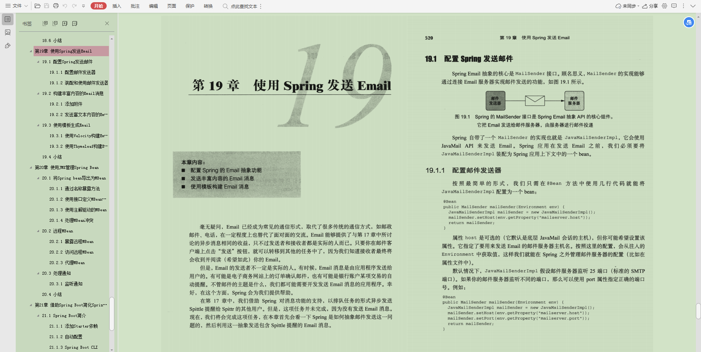The width and height of the screenshot is (701, 352).
Task: Open settings with the gear icon
Action: pyautogui.click(x=664, y=6)
